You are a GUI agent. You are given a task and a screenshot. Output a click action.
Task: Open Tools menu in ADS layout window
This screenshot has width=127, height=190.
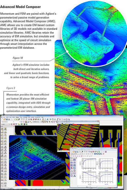(x=21, y=117)
